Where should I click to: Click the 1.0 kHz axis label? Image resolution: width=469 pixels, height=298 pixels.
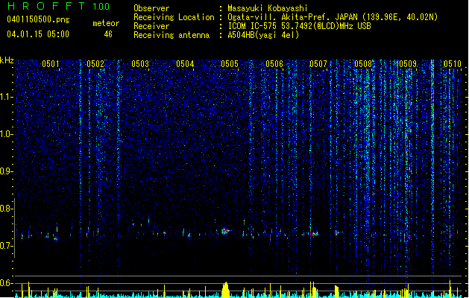(x=7, y=134)
